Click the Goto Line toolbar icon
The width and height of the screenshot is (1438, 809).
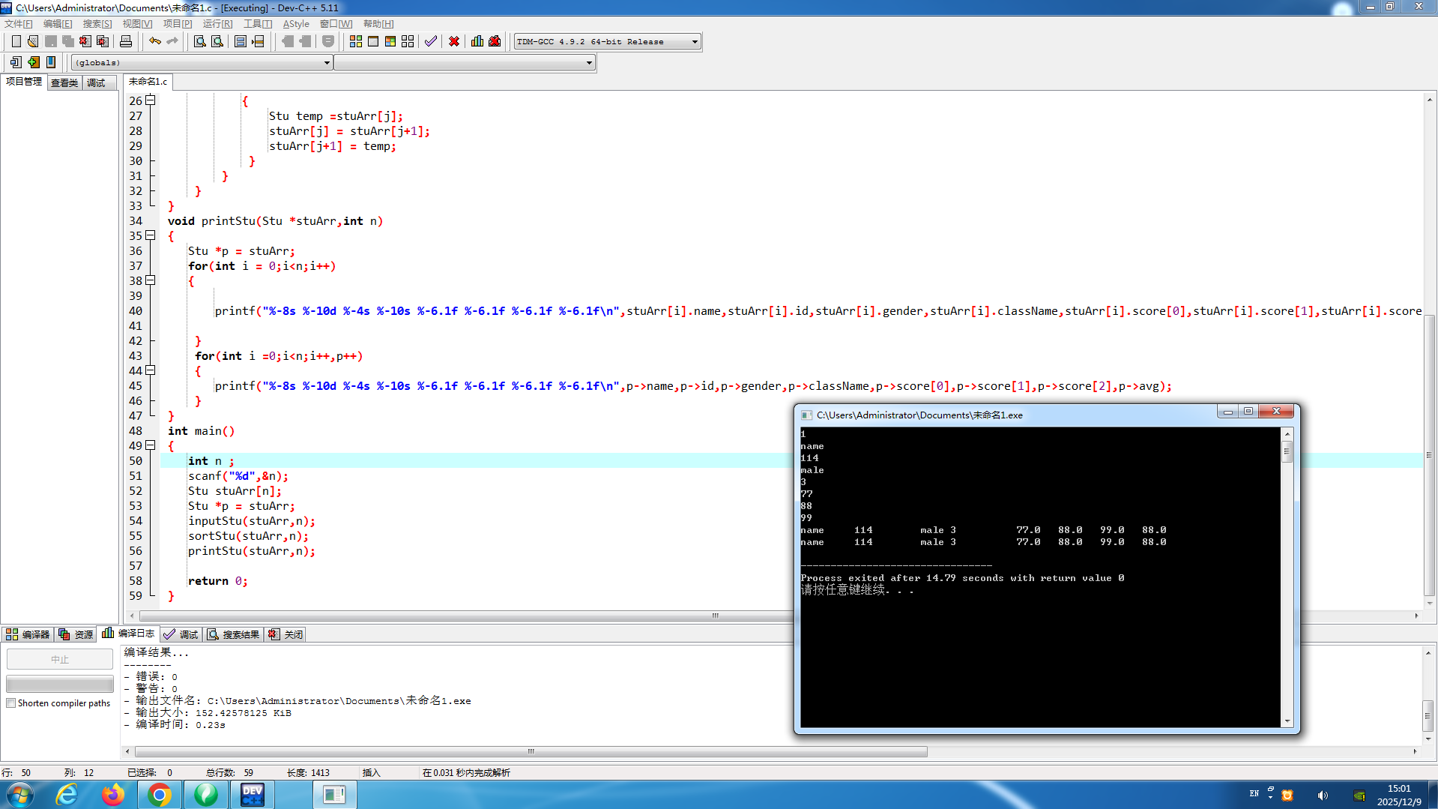pyautogui.click(x=259, y=41)
